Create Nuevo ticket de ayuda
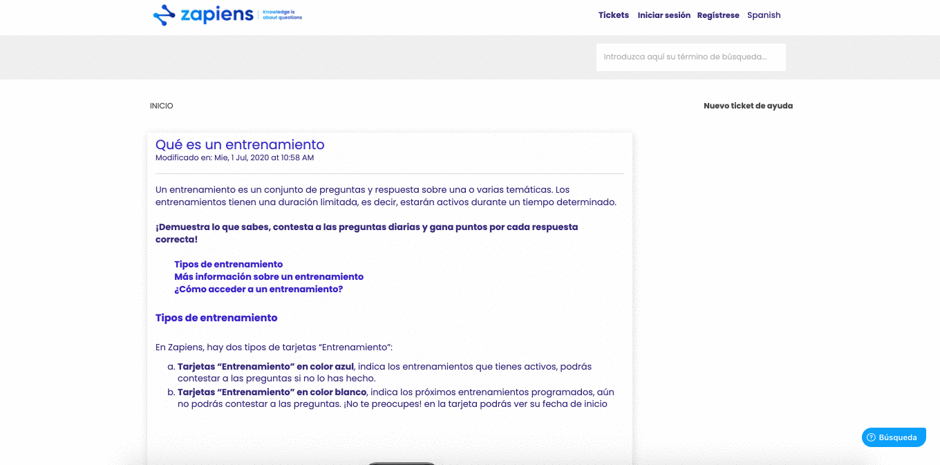The height and width of the screenshot is (465, 940). [x=748, y=106]
